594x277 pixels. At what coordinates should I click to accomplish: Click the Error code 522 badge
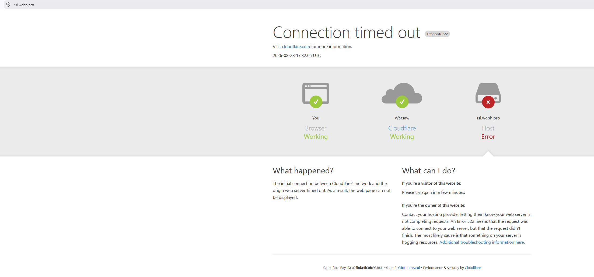pyautogui.click(x=437, y=34)
